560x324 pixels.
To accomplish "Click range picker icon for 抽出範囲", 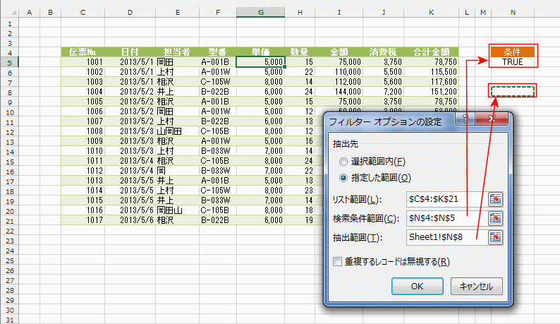I will 496,236.
